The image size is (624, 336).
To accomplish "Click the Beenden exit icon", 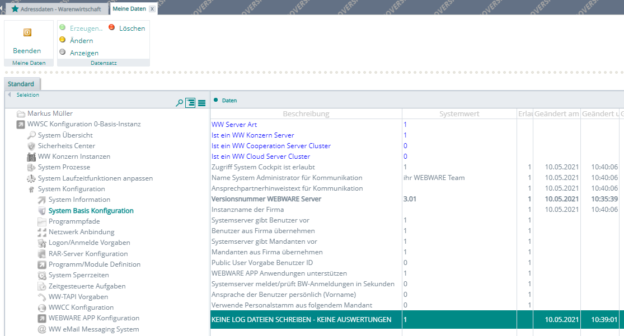I will coord(27,33).
